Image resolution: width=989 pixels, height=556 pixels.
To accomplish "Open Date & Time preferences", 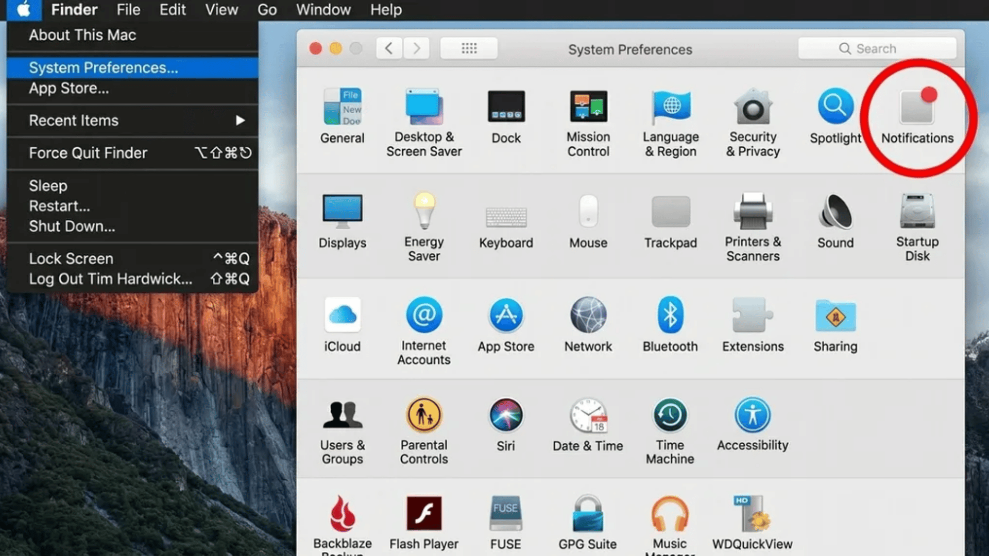I will tap(588, 425).
